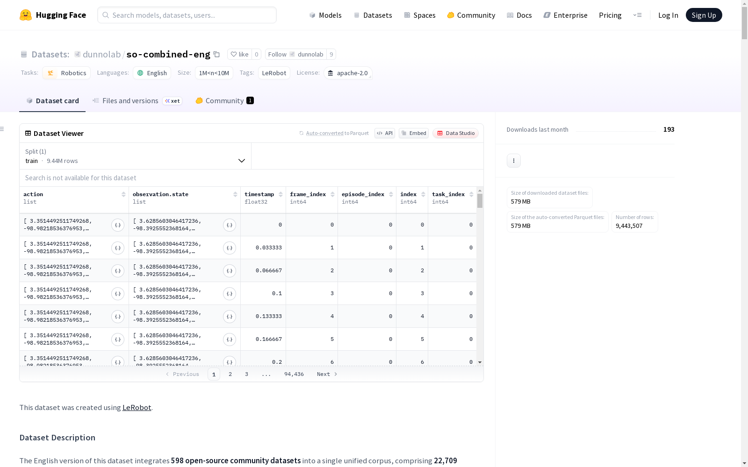Viewport: 748px width, 467px height.
Task: Open Docs
Action: (519, 15)
